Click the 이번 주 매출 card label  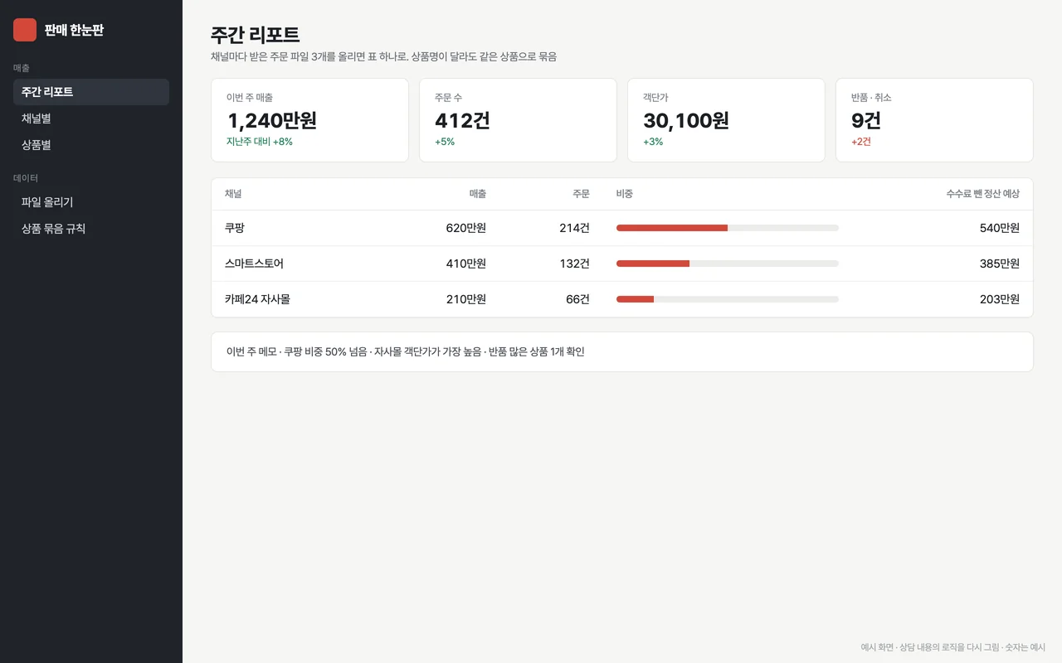point(250,98)
